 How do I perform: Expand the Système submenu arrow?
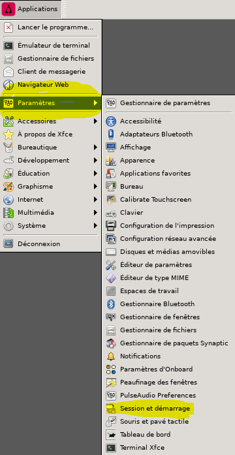coord(95,226)
